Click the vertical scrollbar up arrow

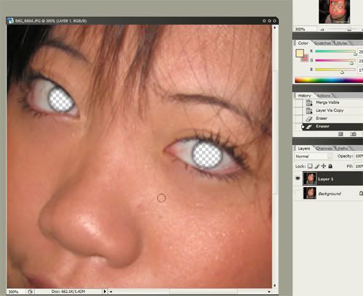(x=274, y=28)
